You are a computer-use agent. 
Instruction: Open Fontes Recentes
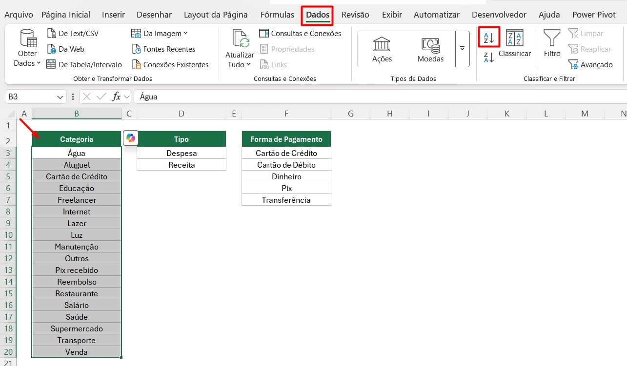163,49
